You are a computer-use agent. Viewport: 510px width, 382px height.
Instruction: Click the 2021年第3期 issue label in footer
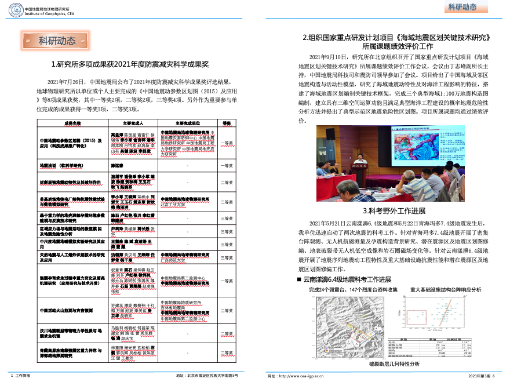(x=482, y=376)
